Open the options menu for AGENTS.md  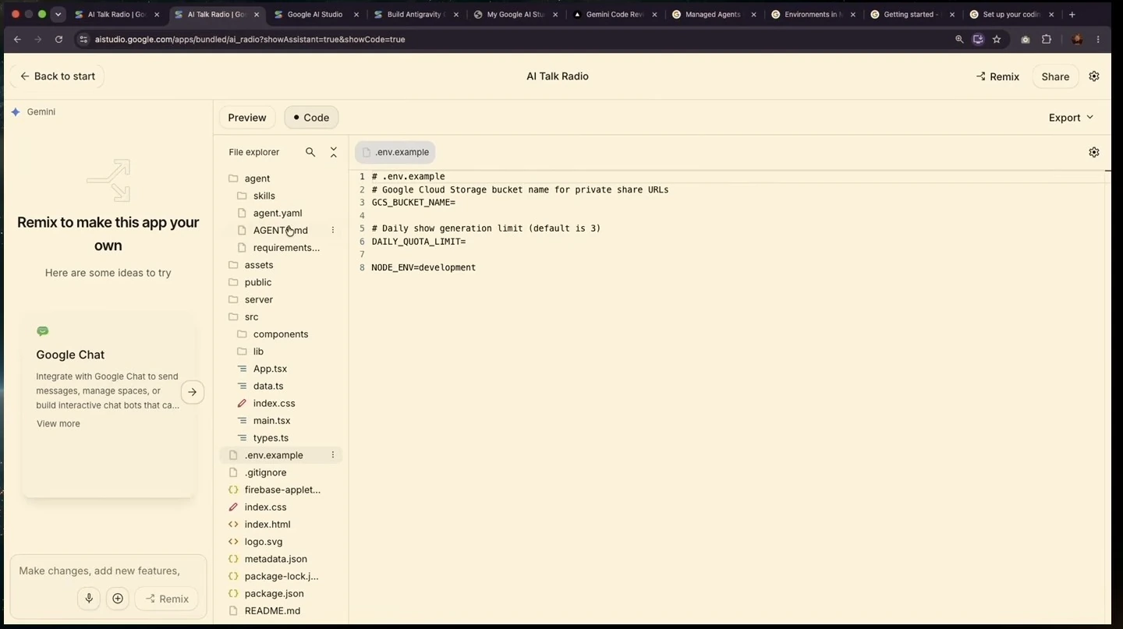click(x=333, y=230)
